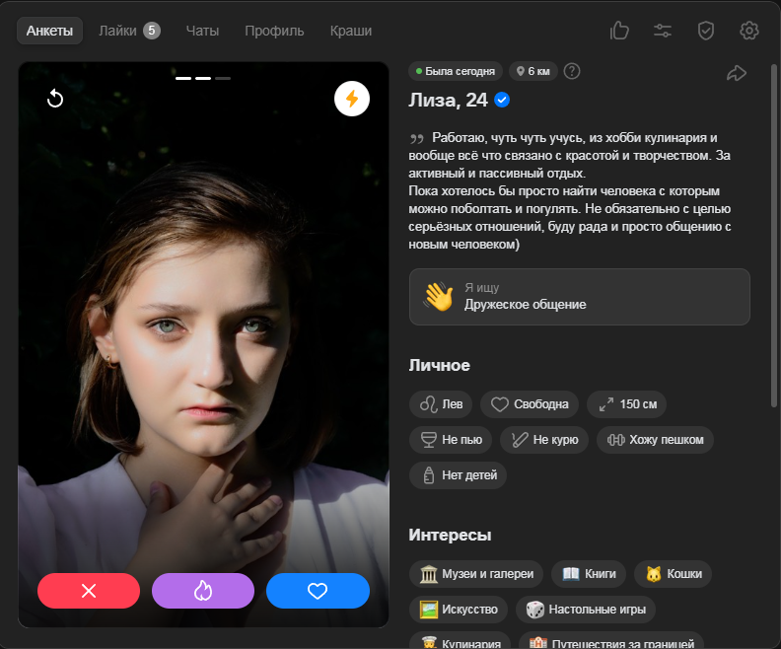Viewport: 781px width, 649px height.
Task: Open the safety shield icon
Action: coord(706,31)
